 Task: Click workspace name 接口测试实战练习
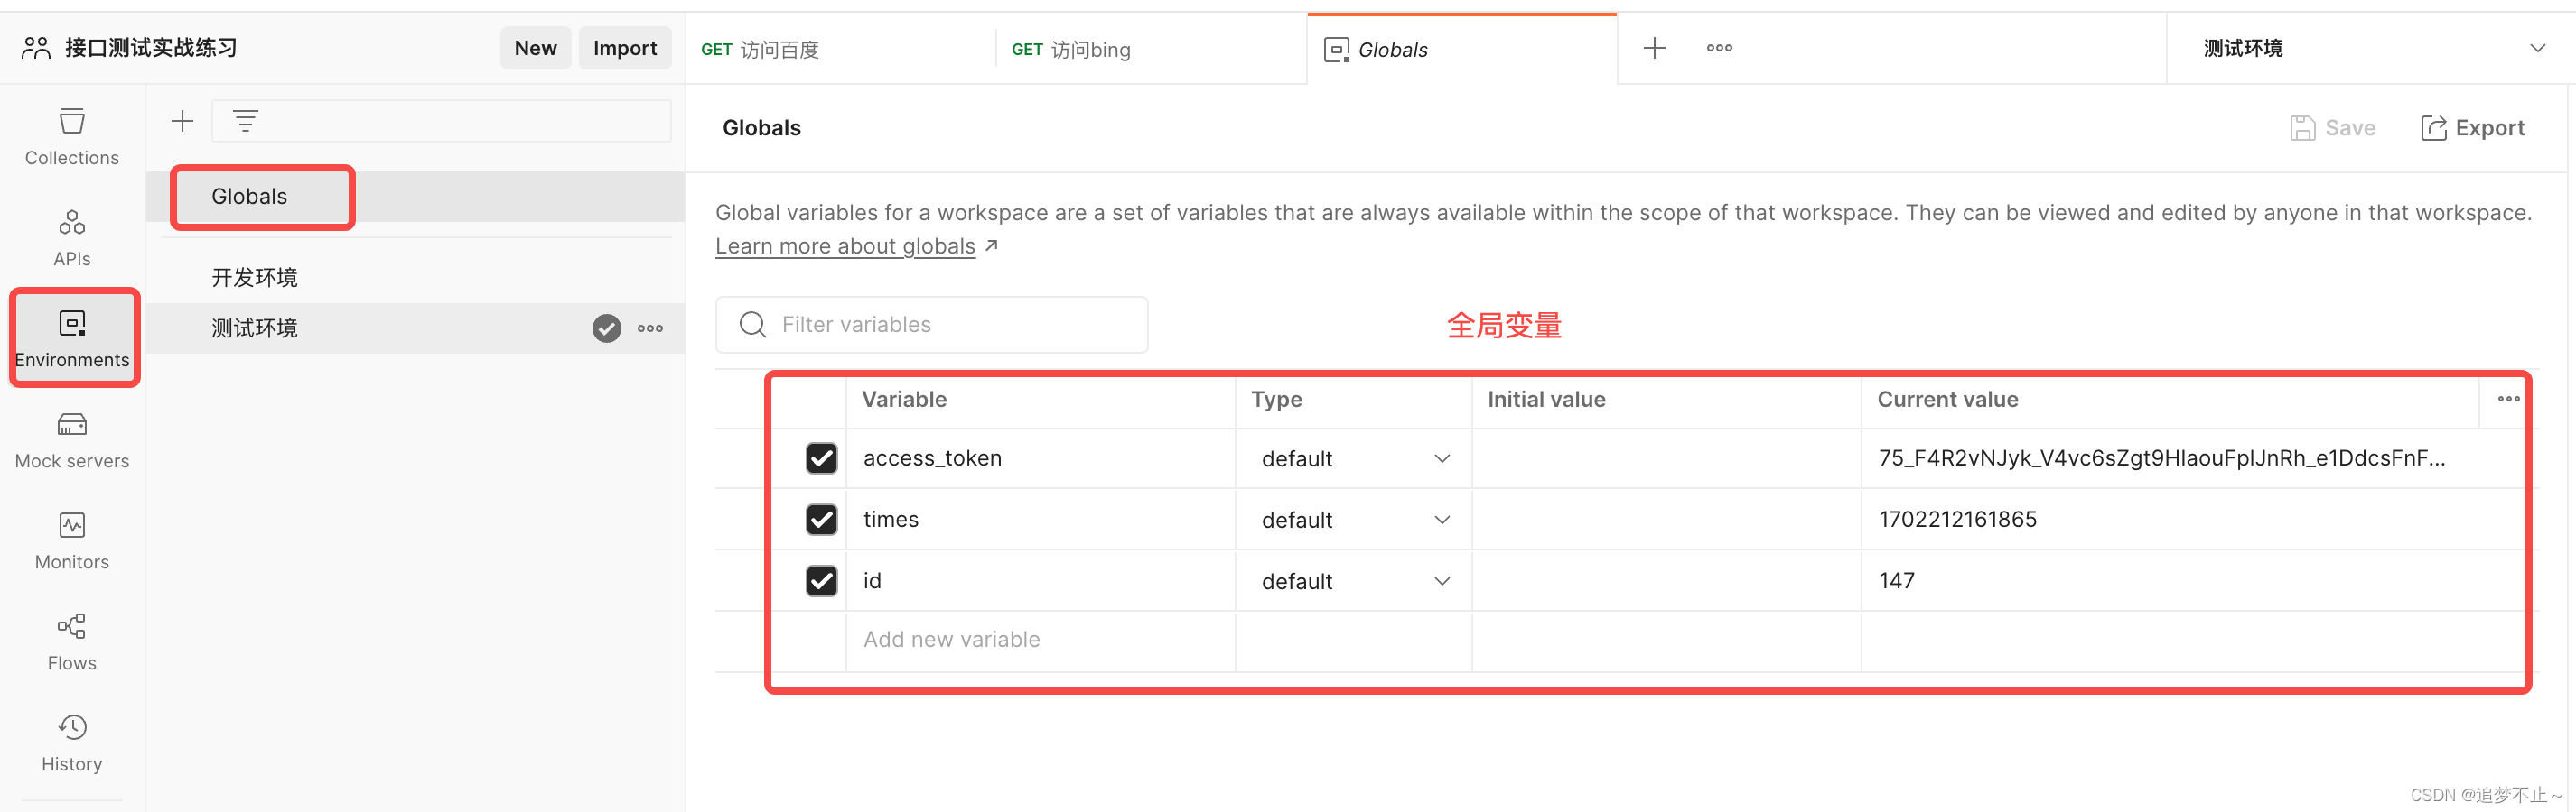[x=151, y=48]
